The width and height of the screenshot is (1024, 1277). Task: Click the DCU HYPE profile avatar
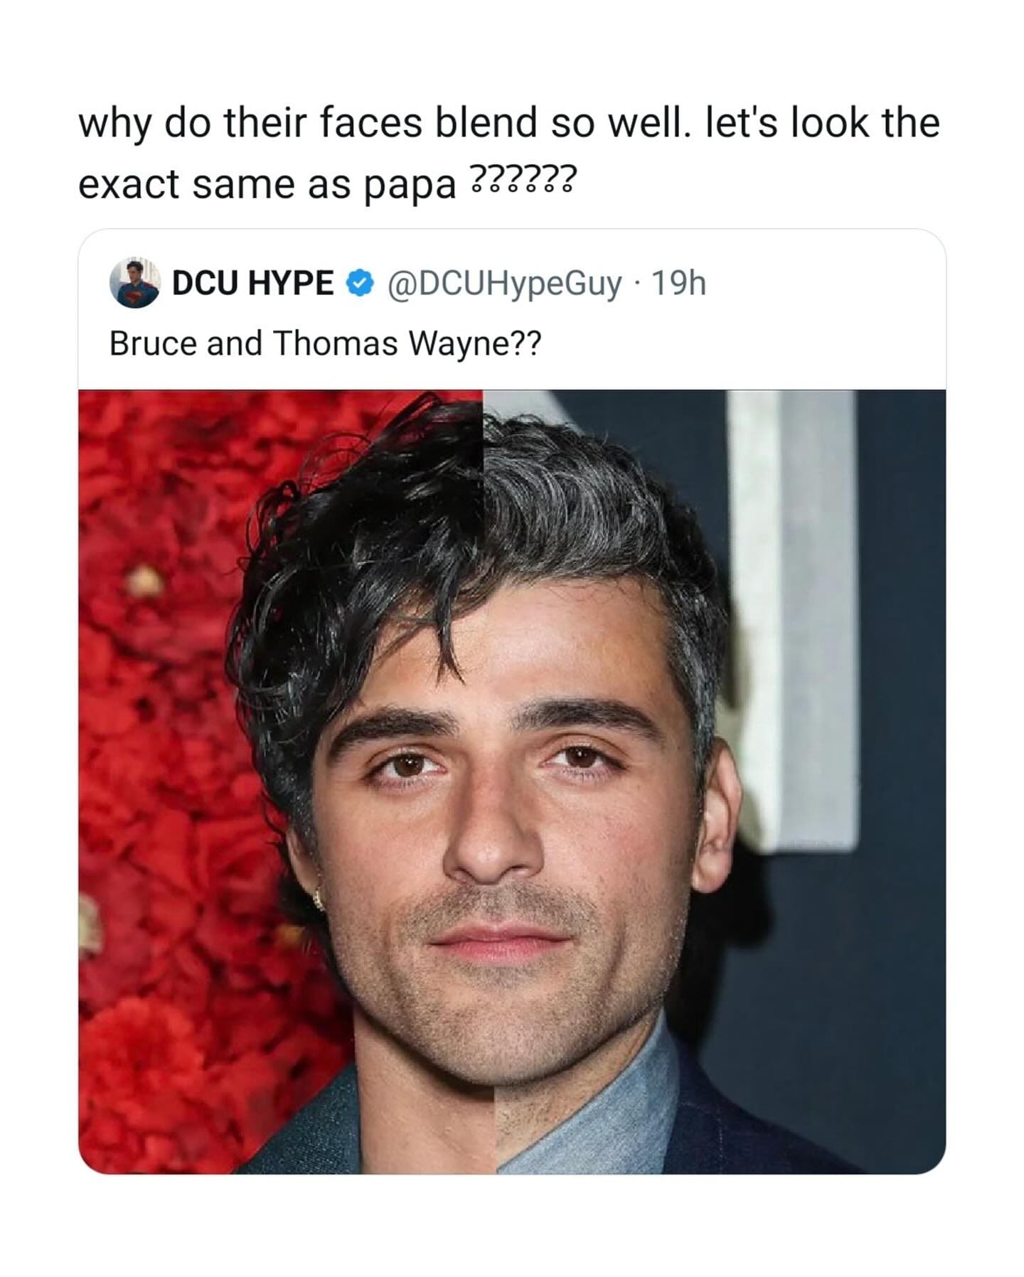pyautogui.click(x=134, y=284)
